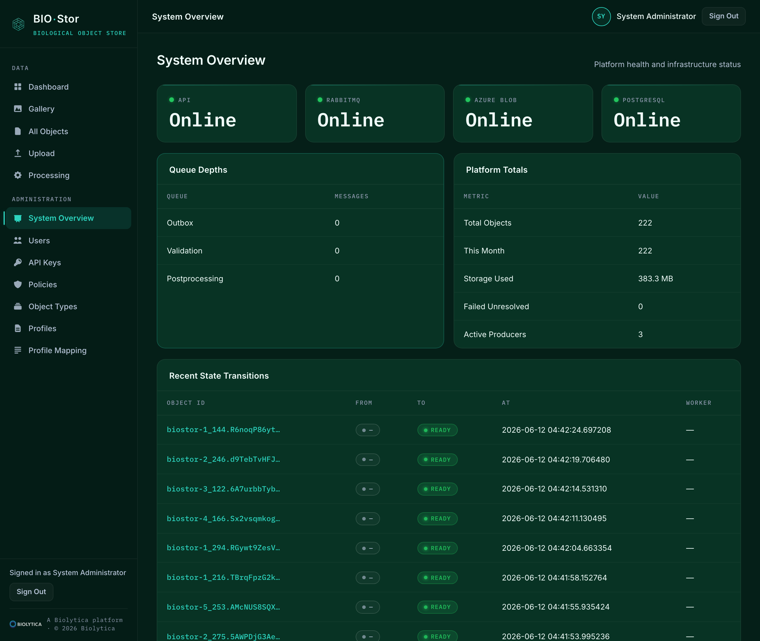This screenshot has height=641, width=760.
Task: Click the BIO-Stor hexagon logo icon
Action: [x=18, y=24]
